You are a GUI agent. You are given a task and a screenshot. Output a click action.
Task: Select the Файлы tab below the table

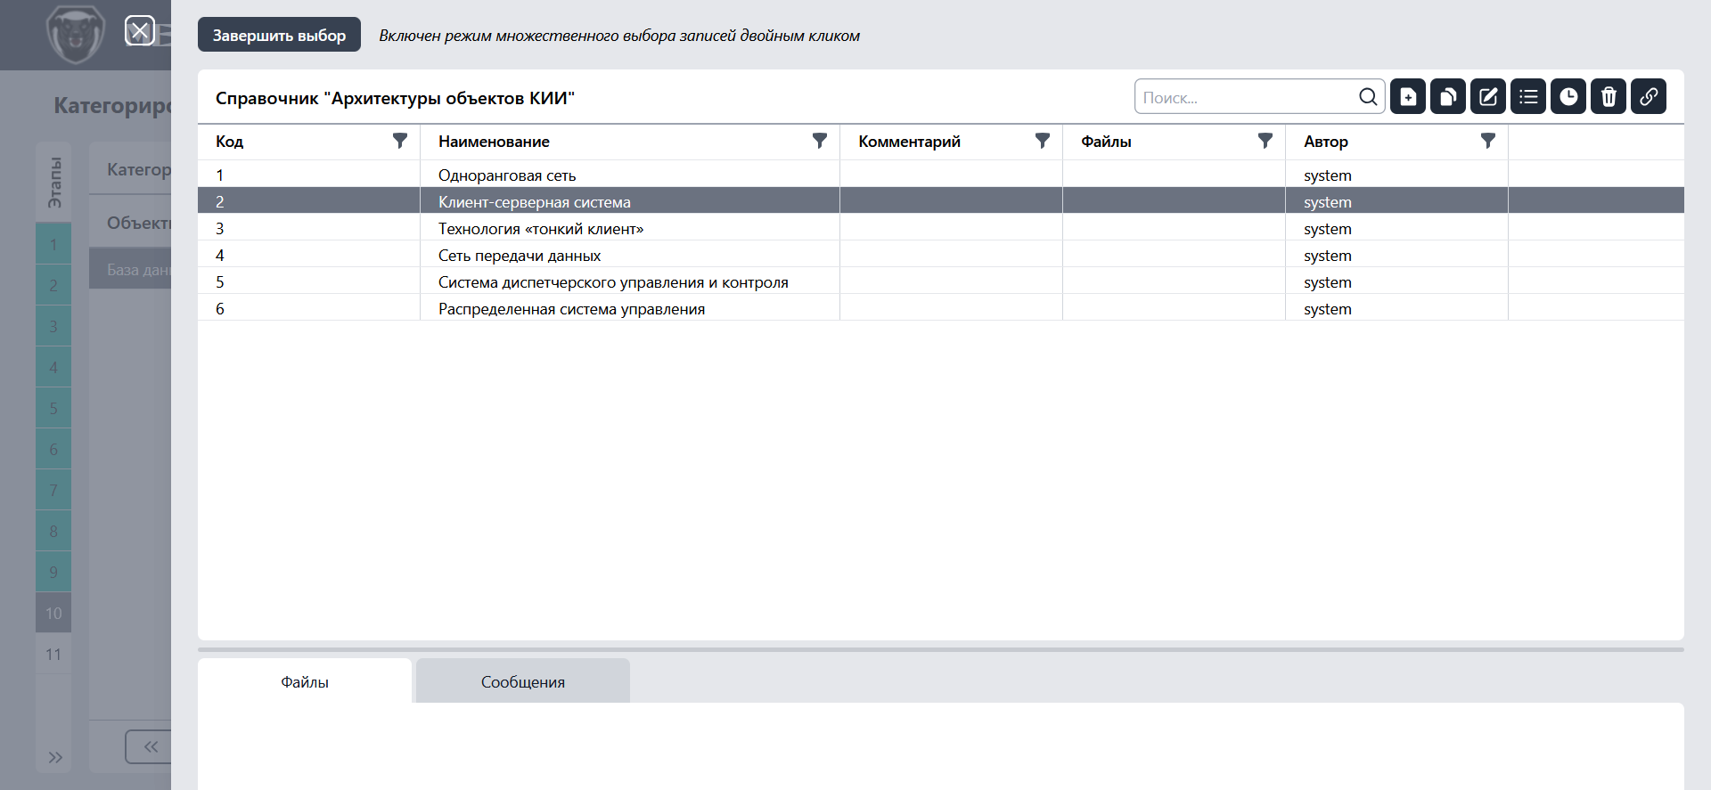(x=305, y=681)
